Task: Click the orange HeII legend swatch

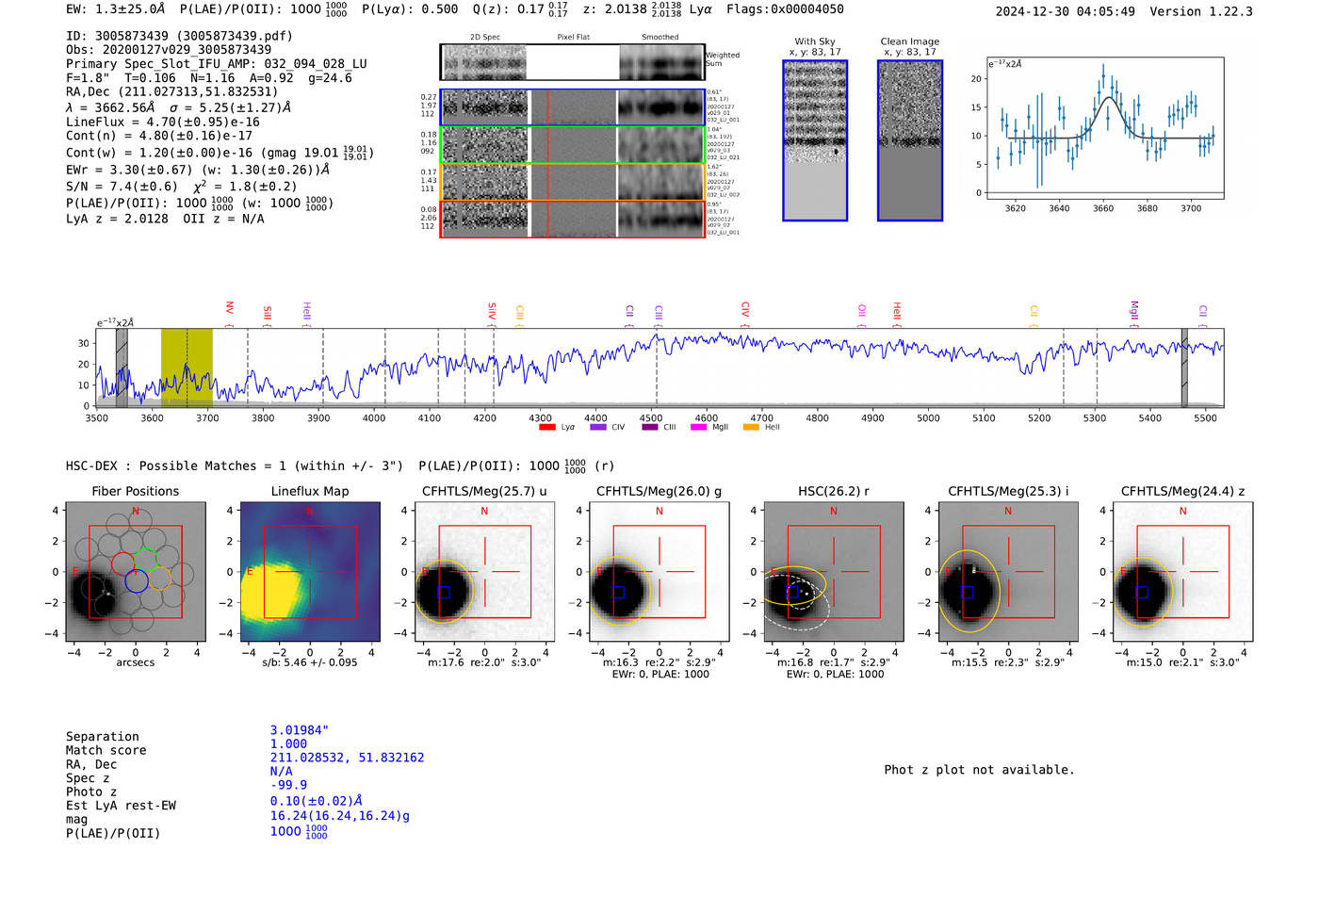Action: pos(751,427)
